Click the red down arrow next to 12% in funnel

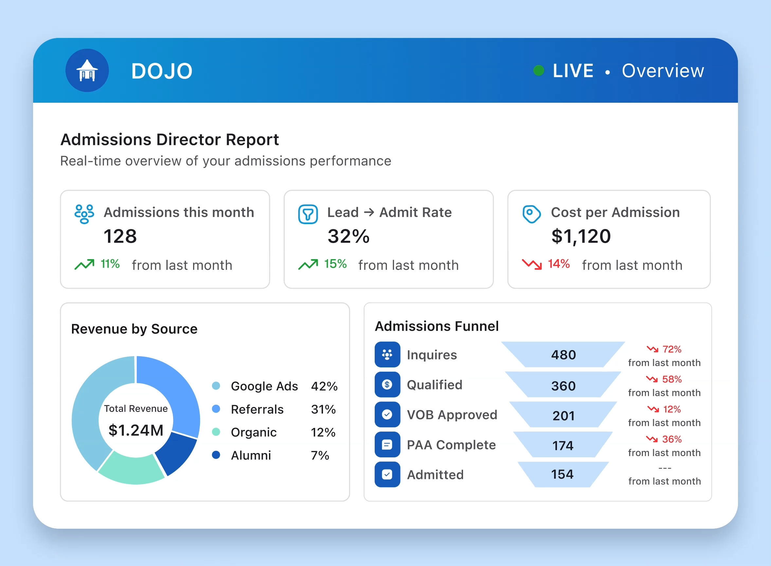tap(653, 409)
